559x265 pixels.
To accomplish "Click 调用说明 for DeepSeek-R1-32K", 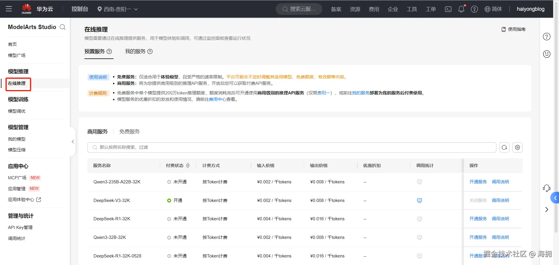I will tap(500, 219).
